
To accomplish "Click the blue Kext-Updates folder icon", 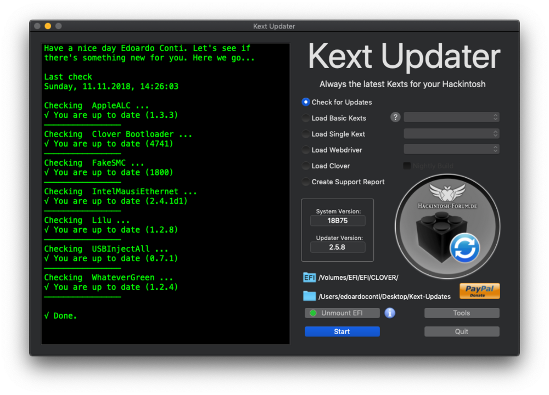I will click(x=310, y=296).
